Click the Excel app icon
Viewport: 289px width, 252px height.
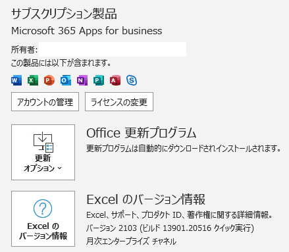click(x=33, y=80)
